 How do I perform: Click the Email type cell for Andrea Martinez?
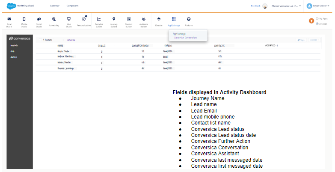(x=166, y=57)
